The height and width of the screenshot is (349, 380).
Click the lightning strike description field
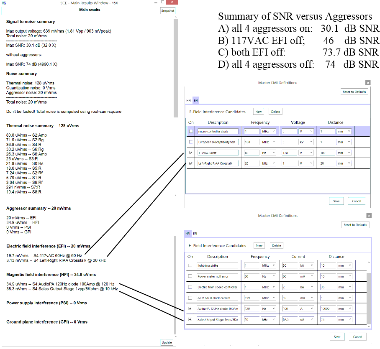point(217,265)
